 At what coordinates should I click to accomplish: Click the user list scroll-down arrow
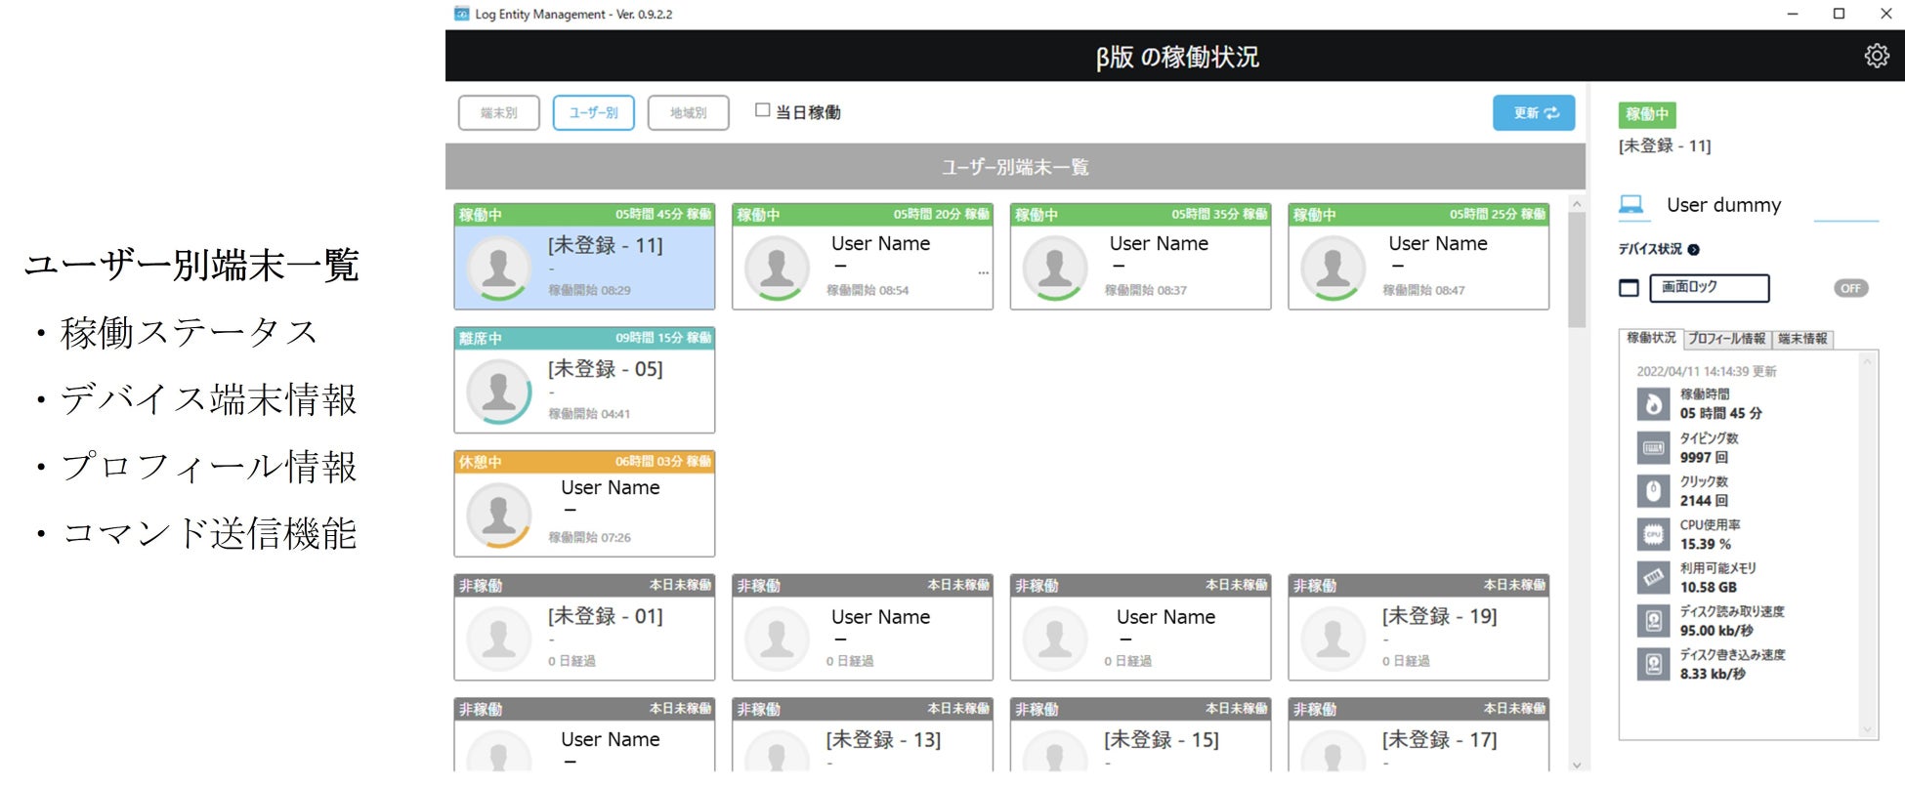(1577, 765)
